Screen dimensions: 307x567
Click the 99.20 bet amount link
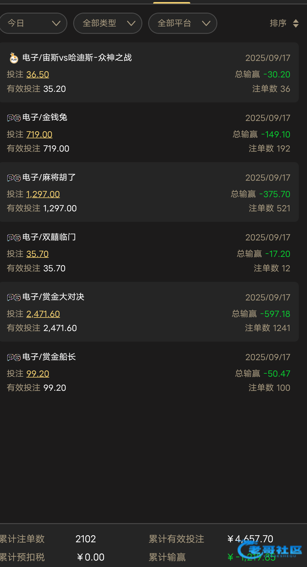[x=38, y=374]
